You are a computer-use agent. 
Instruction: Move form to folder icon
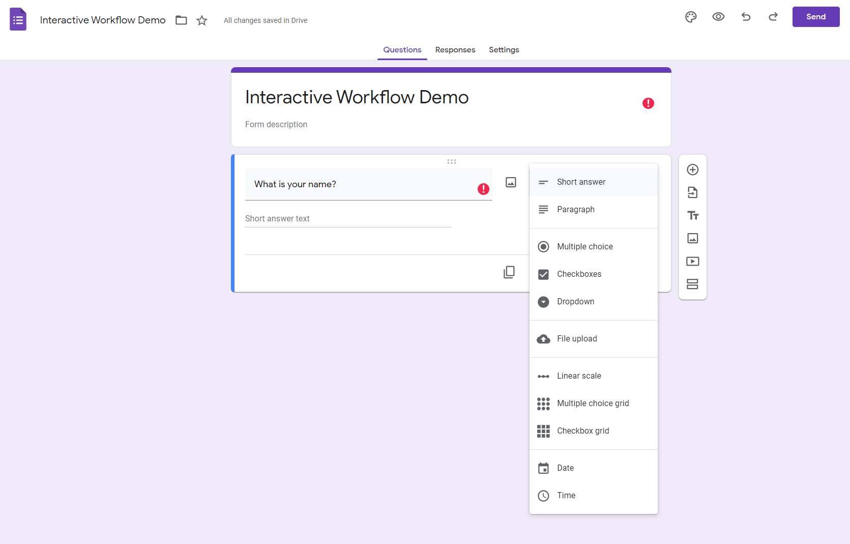(181, 20)
